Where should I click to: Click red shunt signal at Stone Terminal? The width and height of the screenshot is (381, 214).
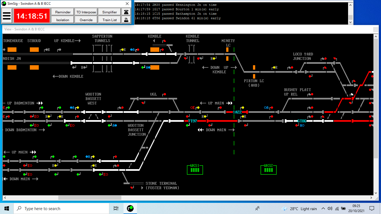(x=132, y=188)
